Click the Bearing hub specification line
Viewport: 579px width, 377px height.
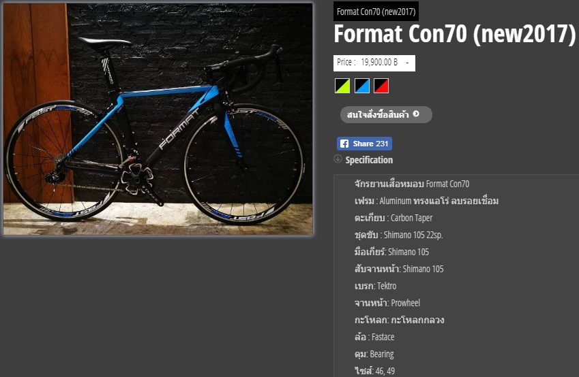[374, 354]
